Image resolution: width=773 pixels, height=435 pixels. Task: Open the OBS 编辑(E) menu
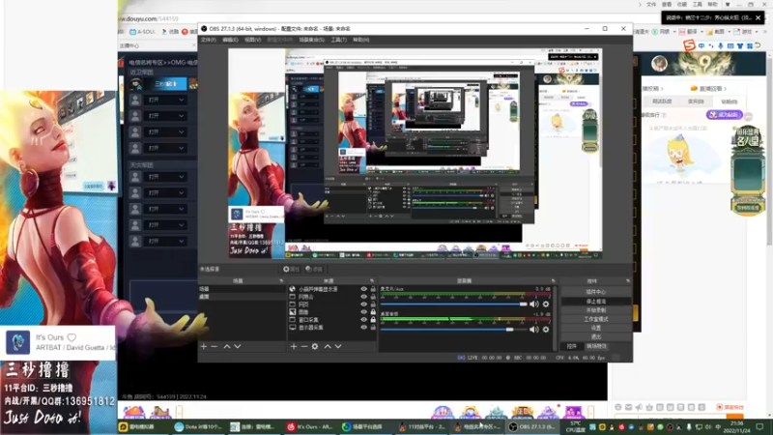(x=230, y=40)
